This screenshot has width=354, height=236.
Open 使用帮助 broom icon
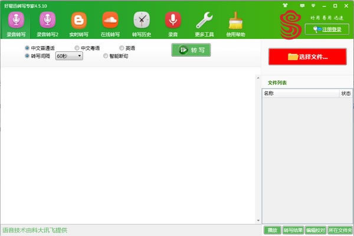tap(236, 24)
